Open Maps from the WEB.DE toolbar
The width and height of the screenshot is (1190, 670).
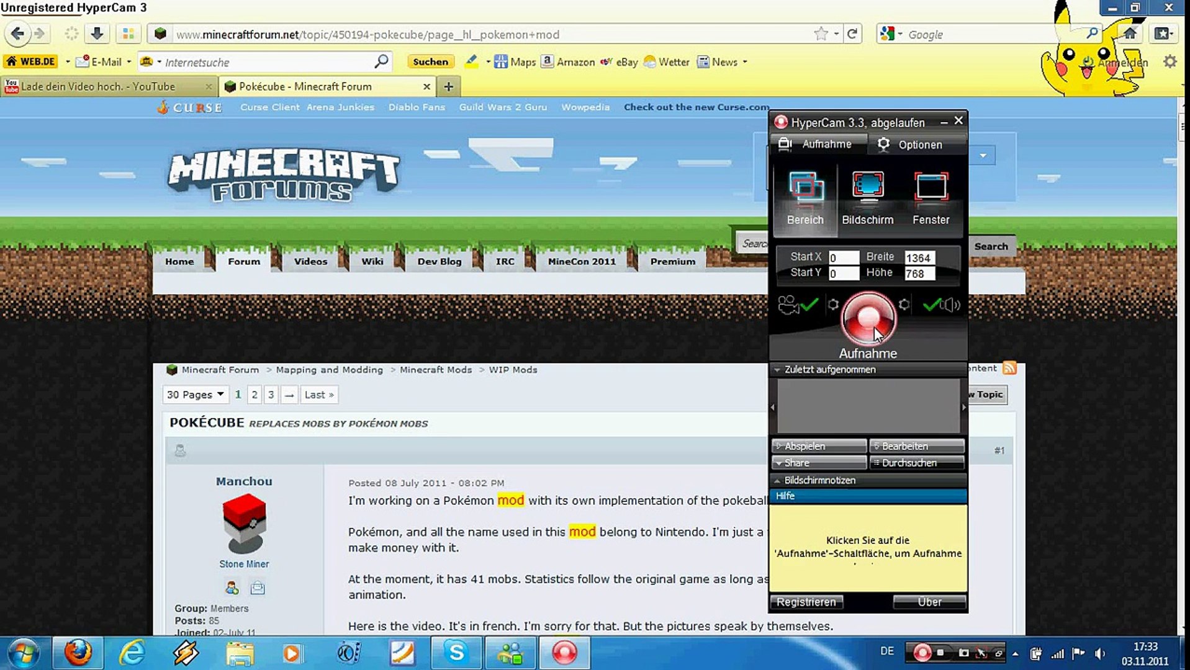click(515, 61)
